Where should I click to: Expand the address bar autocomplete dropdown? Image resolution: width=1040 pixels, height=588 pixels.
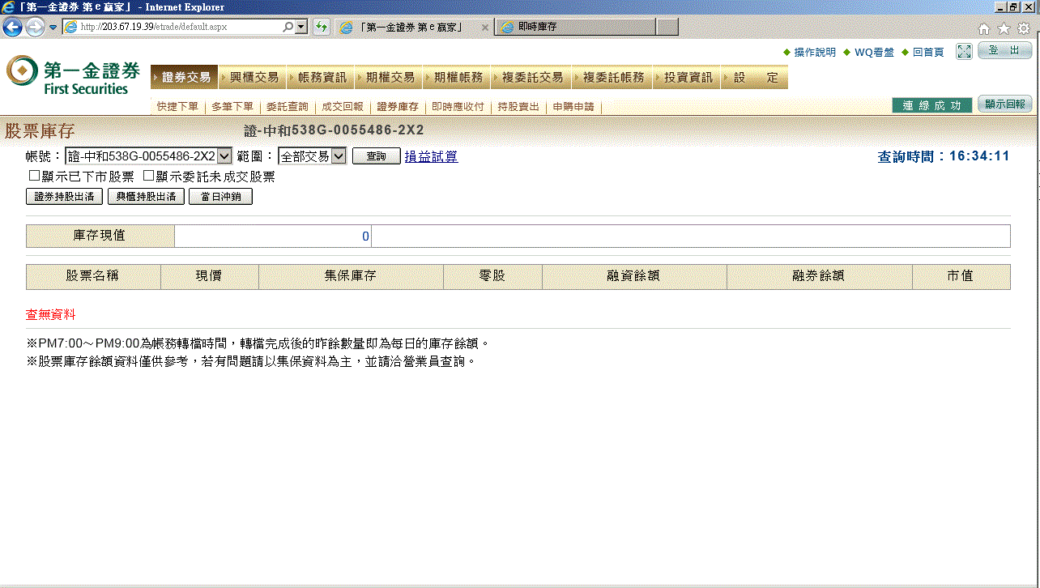click(301, 27)
